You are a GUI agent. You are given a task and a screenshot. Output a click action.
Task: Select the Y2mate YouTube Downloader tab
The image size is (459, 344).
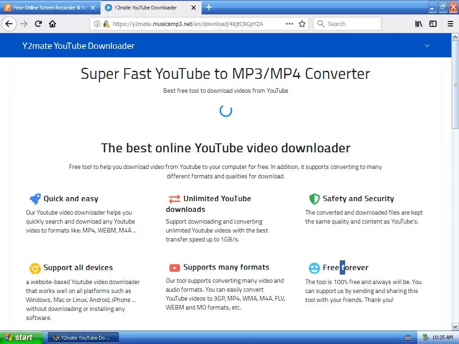pyautogui.click(x=151, y=8)
